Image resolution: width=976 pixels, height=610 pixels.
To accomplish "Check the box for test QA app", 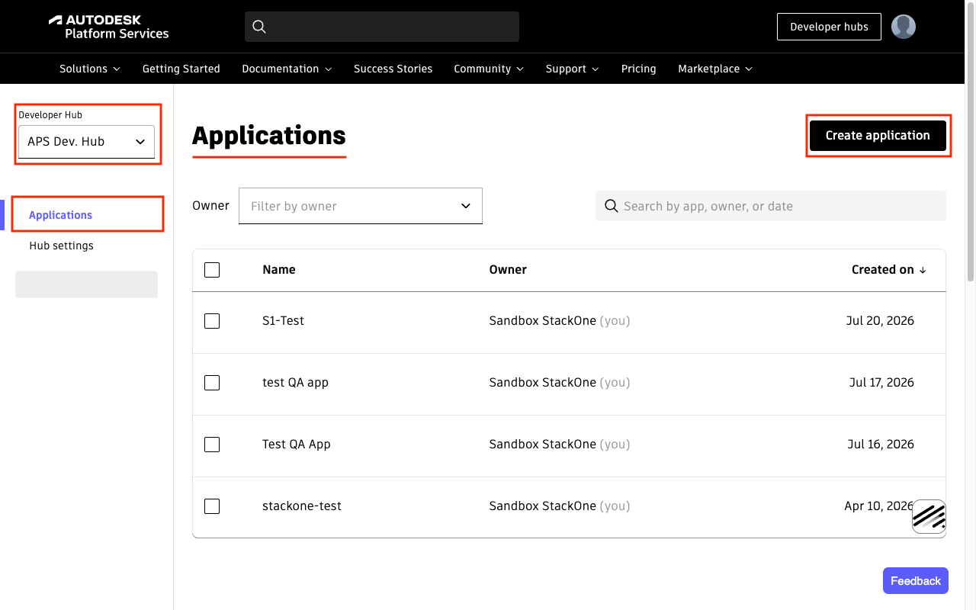I will tap(212, 383).
